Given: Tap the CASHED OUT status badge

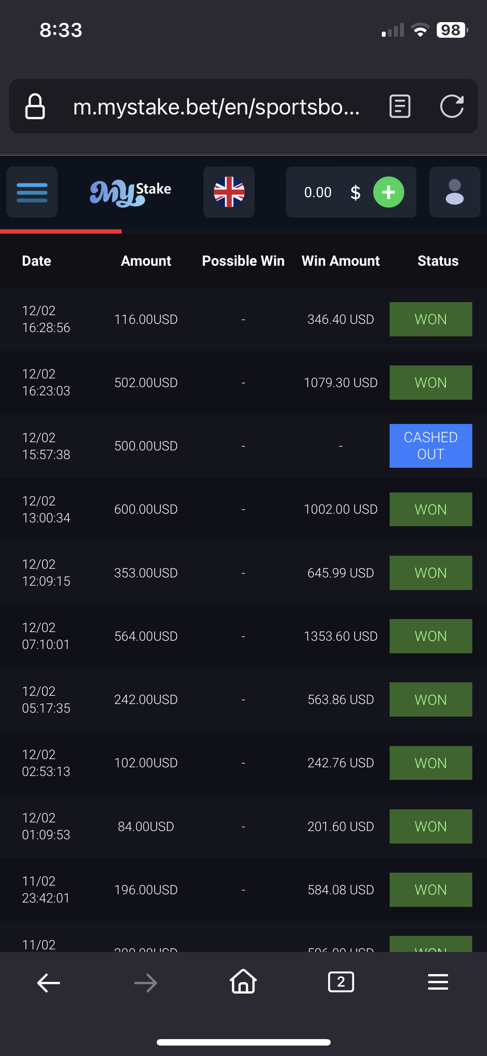Looking at the screenshot, I should (x=431, y=446).
